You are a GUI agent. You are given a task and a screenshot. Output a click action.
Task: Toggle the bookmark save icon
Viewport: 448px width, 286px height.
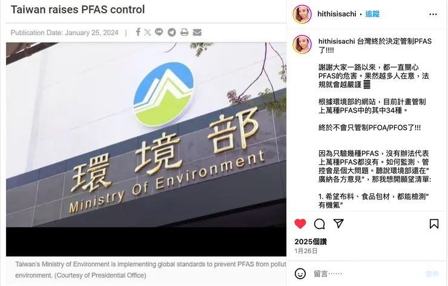coord(434,224)
